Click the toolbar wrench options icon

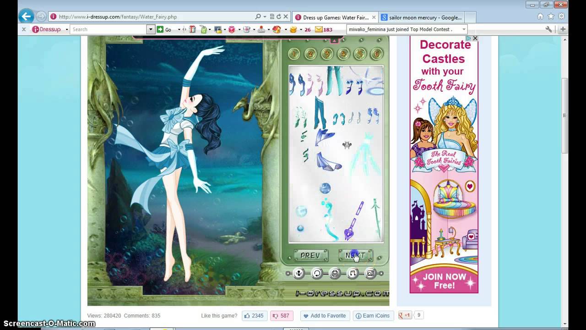click(549, 29)
